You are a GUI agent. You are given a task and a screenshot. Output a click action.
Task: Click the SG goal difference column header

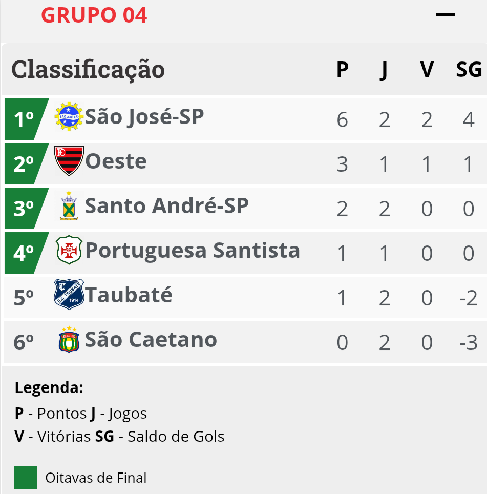(469, 69)
